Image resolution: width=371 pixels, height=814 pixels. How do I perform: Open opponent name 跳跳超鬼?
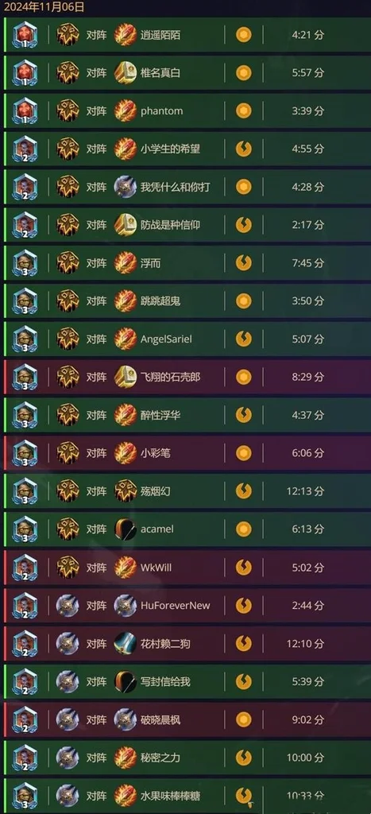pyautogui.click(x=160, y=301)
